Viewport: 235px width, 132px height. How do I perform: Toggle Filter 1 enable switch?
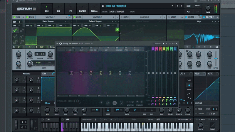[186, 17]
